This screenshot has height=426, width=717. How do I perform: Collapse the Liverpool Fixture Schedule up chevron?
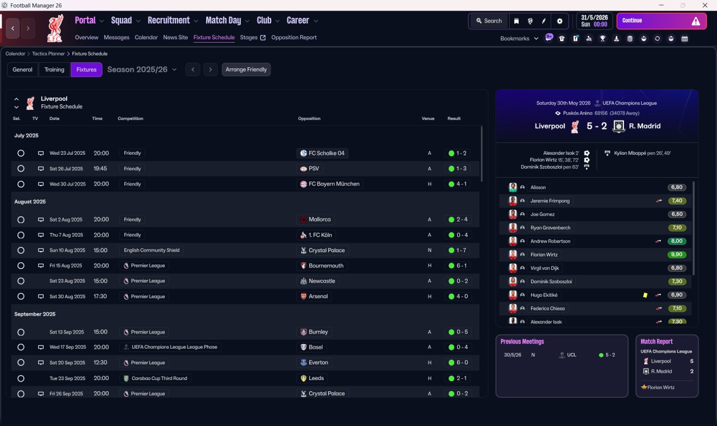click(16, 99)
